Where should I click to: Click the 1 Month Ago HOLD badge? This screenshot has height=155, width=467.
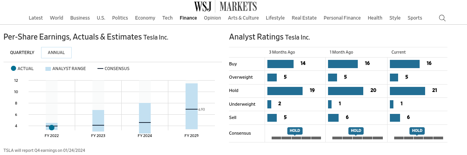click(356, 131)
